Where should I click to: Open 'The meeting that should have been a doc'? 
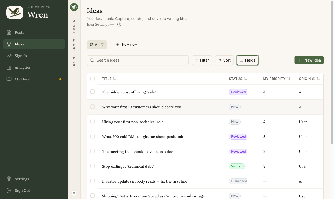click(x=137, y=152)
